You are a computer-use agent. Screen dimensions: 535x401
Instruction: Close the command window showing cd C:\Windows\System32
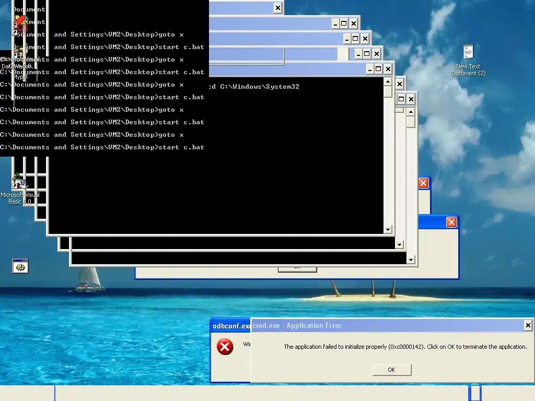[388, 69]
